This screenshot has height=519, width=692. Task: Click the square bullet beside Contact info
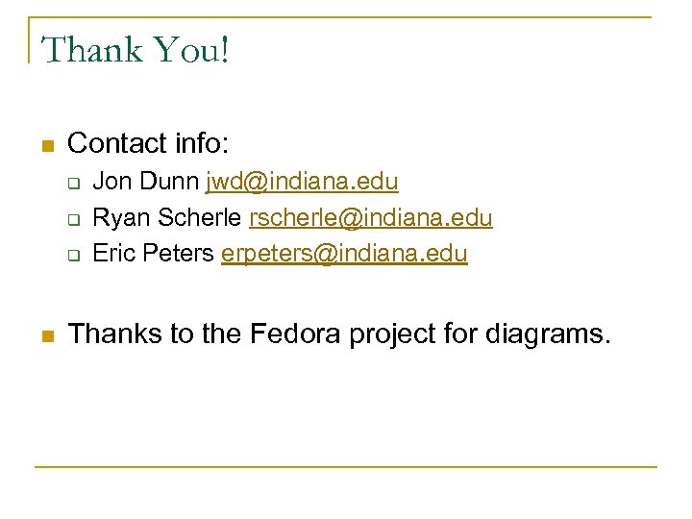[45, 146]
